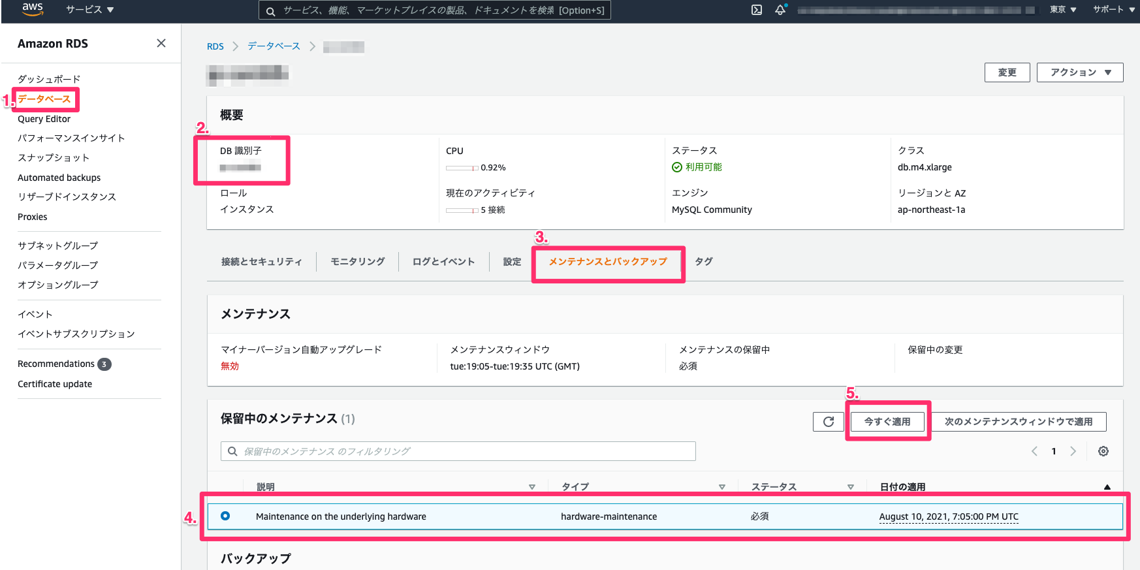The height and width of the screenshot is (570, 1140).
Task: Open スナップショット in sidebar
Action: click(54, 157)
